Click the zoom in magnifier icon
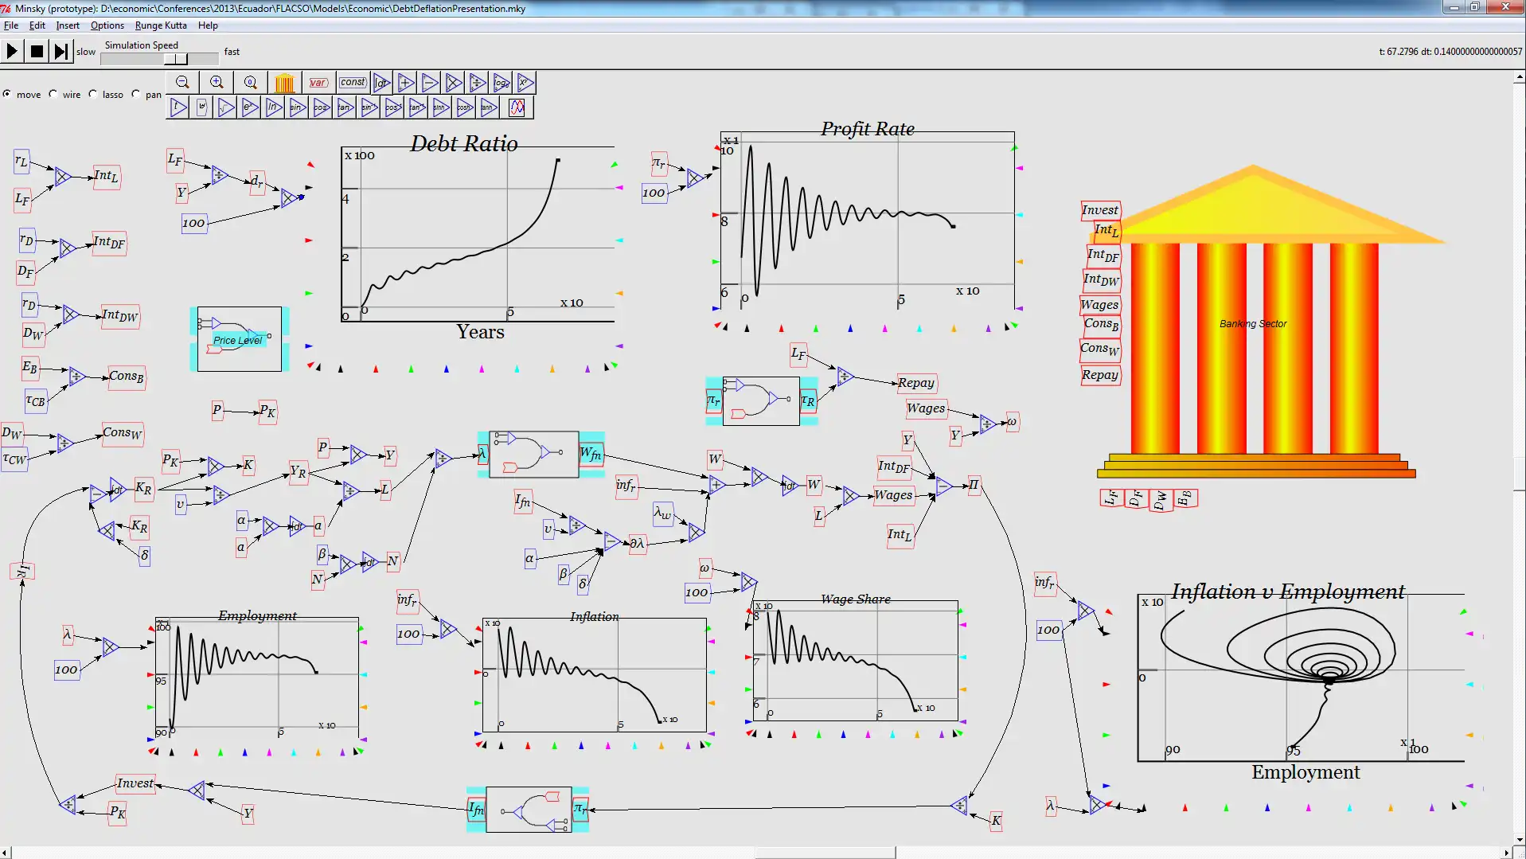Viewport: 1526px width, 859px height. point(216,83)
